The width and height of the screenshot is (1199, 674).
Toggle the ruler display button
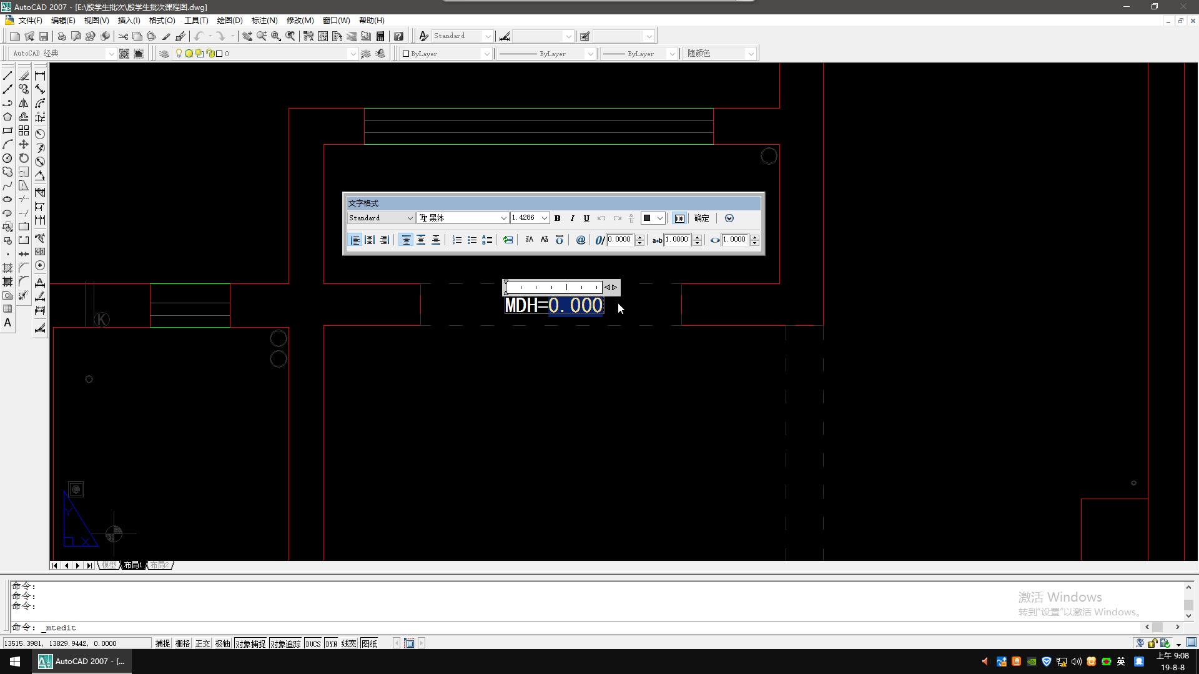point(679,218)
